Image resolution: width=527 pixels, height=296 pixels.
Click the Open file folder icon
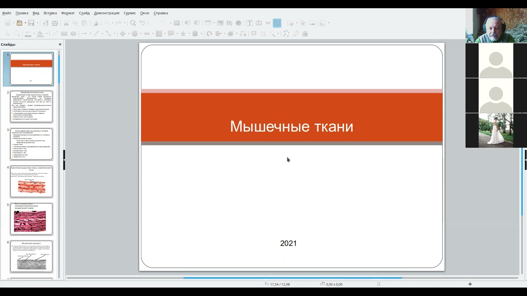(x=19, y=23)
